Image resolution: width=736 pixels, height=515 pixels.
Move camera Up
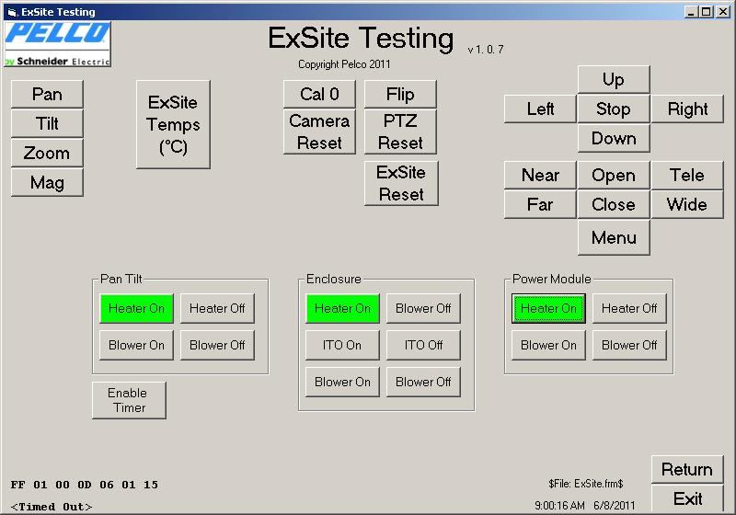[x=614, y=79]
